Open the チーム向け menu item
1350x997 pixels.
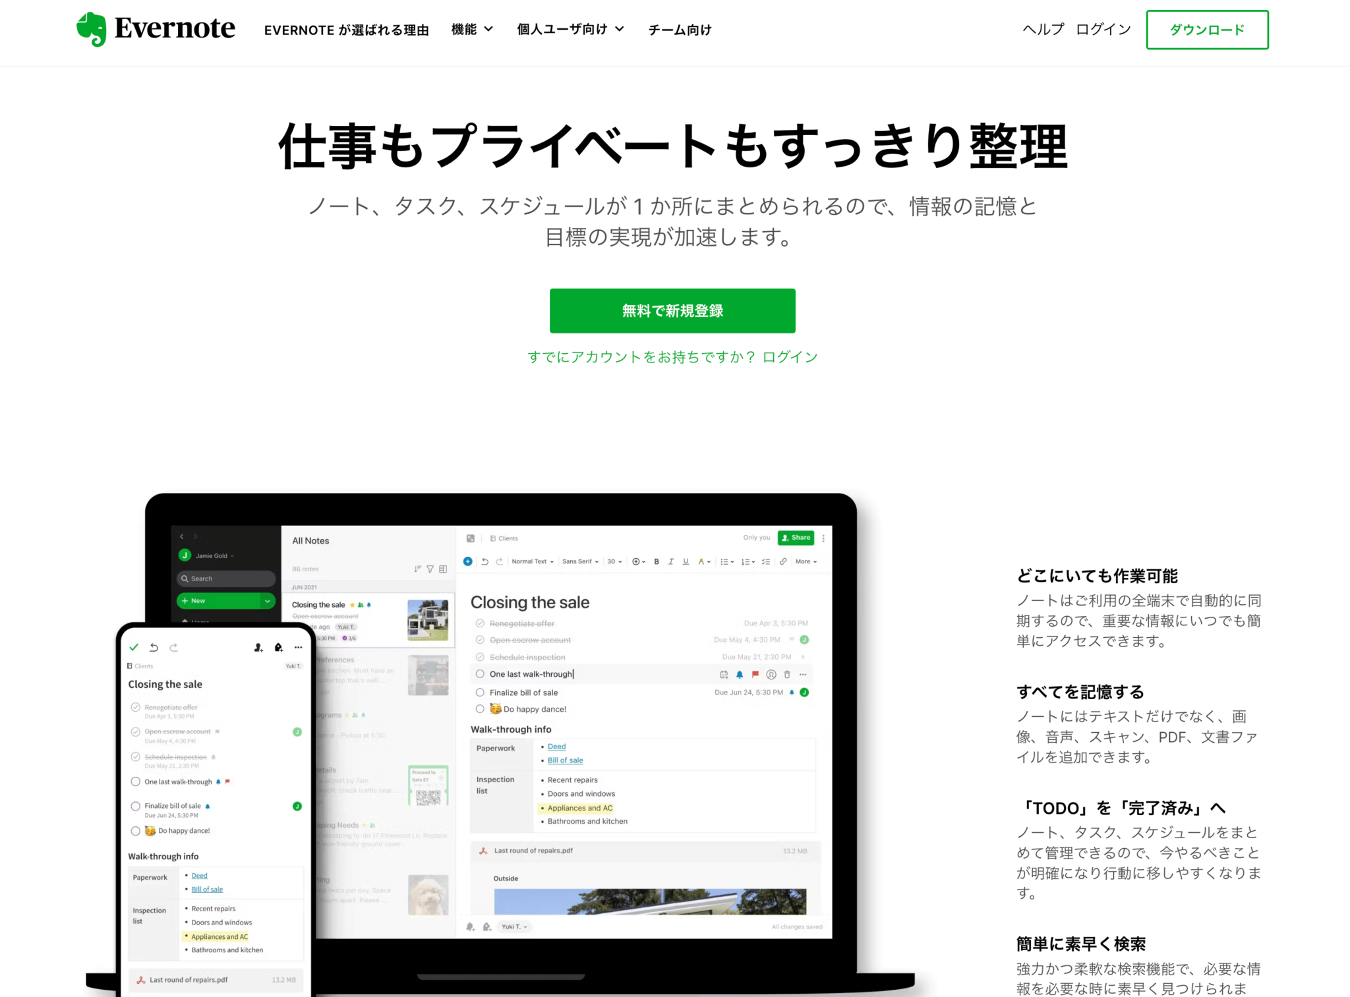[x=680, y=30]
